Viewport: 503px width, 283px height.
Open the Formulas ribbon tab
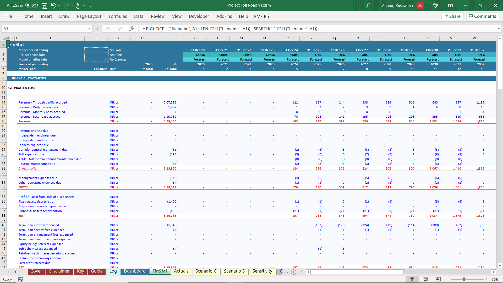pyautogui.click(x=118, y=16)
